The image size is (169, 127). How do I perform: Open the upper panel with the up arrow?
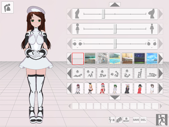(115, 5)
